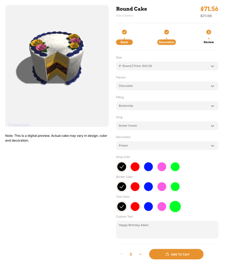
Task: Click the Custom Text input field
Action: (x=167, y=230)
